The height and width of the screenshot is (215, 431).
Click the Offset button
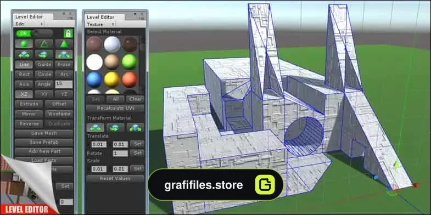59,104
